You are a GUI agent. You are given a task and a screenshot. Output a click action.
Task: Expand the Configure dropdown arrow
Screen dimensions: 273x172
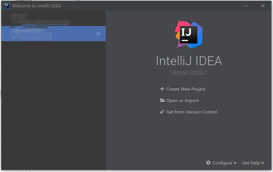point(235,163)
